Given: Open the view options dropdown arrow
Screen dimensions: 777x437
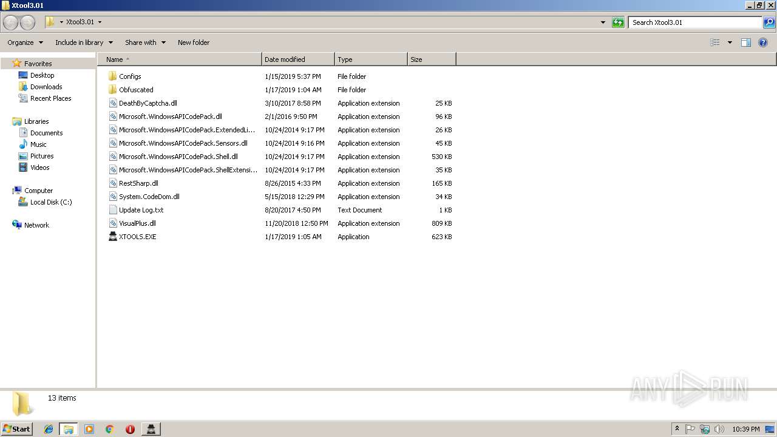Looking at the screenshot, I should (x=730, y=42).
